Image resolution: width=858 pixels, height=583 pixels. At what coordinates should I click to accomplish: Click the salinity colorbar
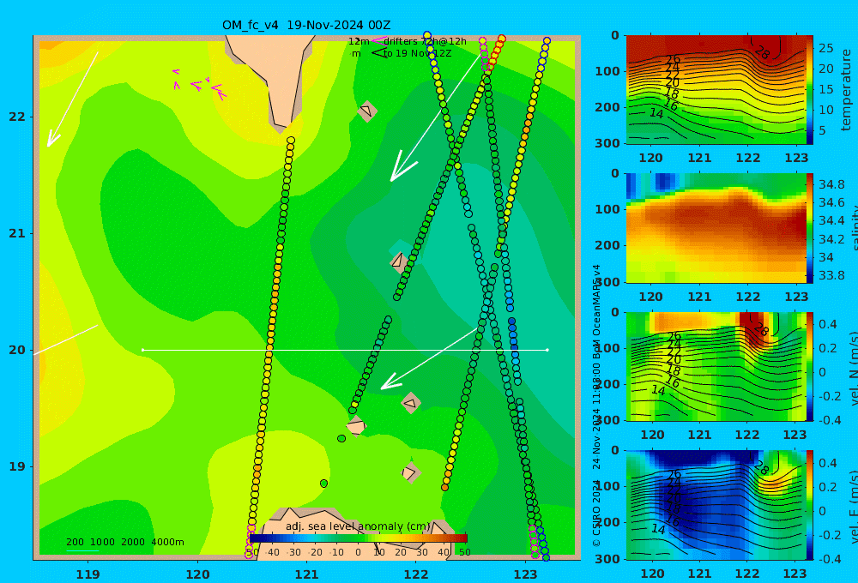pos(810,228)
